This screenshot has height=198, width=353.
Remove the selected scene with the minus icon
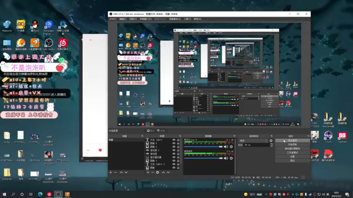116,172
